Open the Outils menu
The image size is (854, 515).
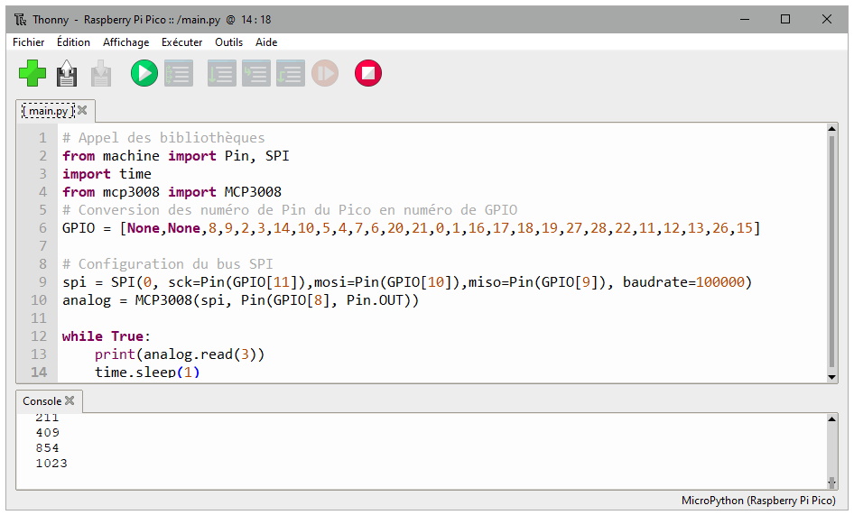[228, 42]
